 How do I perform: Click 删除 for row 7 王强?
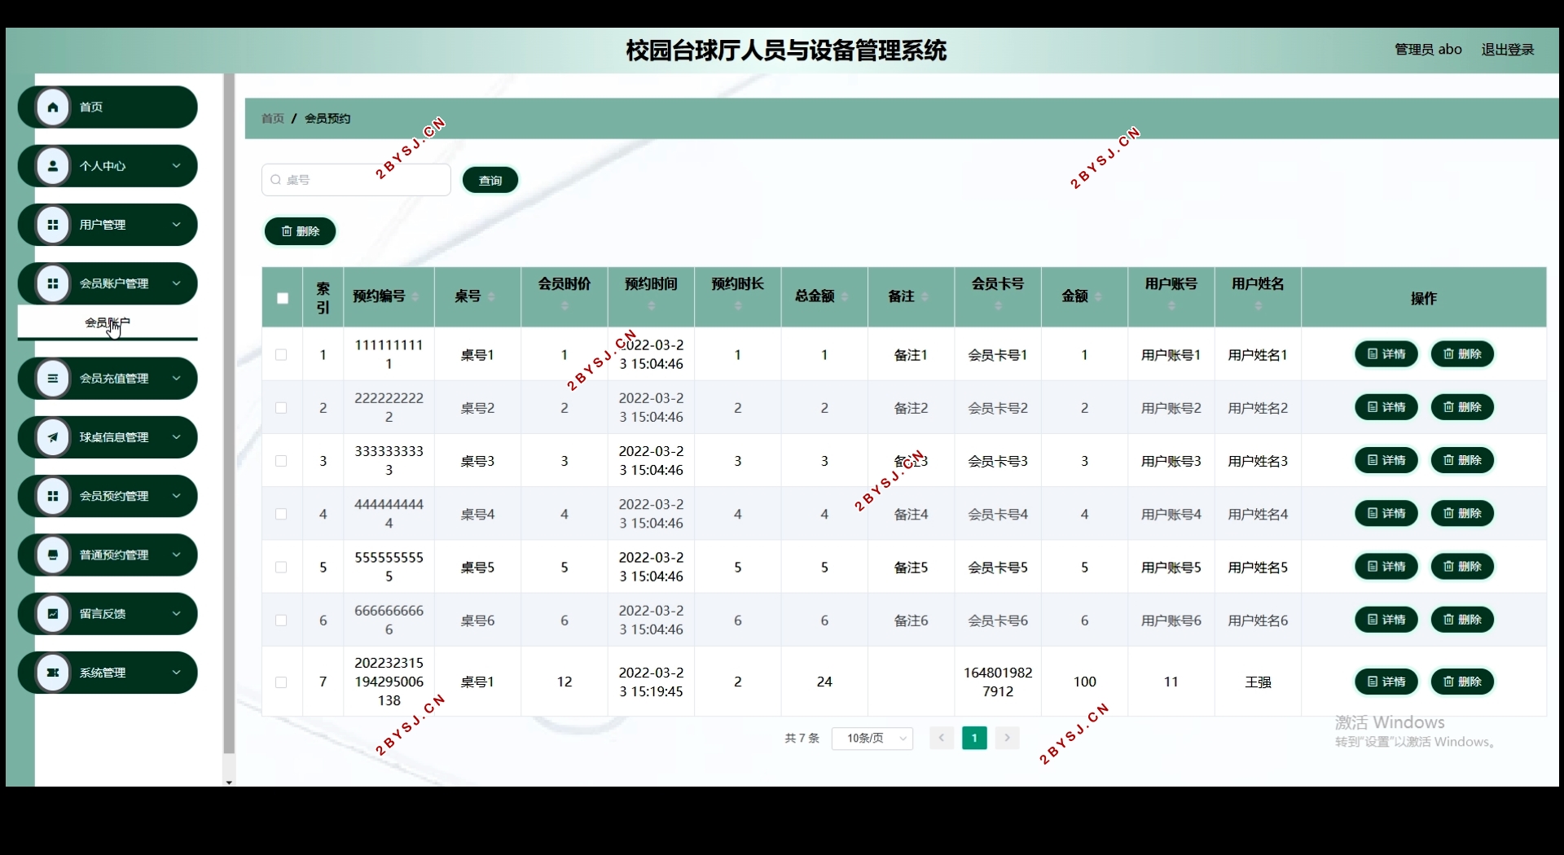tap(1462, 682)
